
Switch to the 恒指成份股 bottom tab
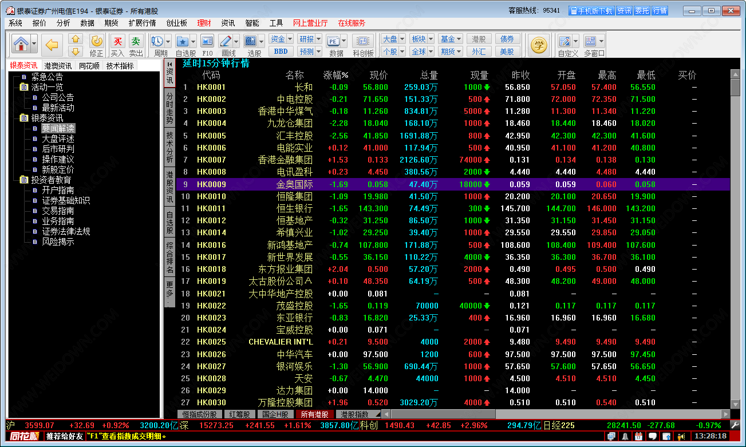[199, 414]
